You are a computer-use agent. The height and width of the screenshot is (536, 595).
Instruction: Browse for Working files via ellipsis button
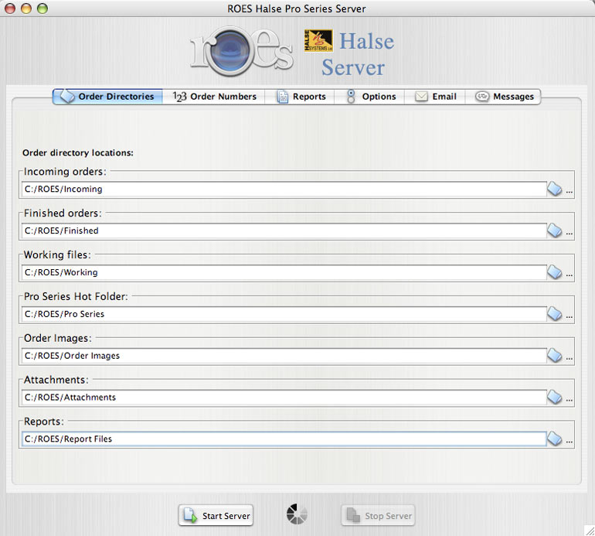pos(569,275)
